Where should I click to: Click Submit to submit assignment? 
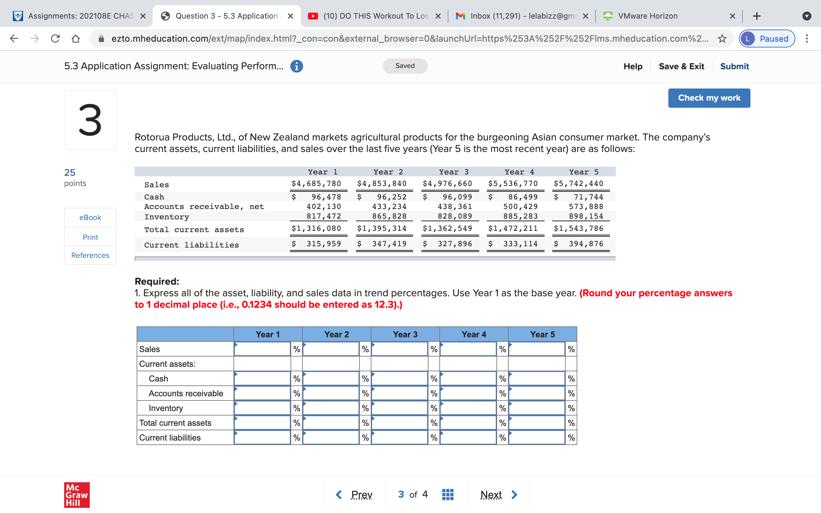pyautogui.click(x=735, y=66)
